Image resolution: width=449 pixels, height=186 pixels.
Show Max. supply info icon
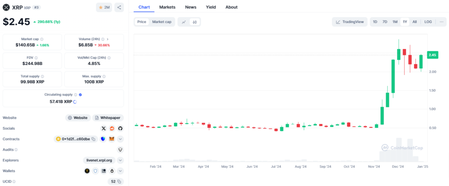pyautogui.click(x=104, y=76)
